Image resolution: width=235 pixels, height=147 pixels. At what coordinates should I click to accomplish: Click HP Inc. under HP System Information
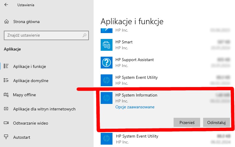pos(122,101)
